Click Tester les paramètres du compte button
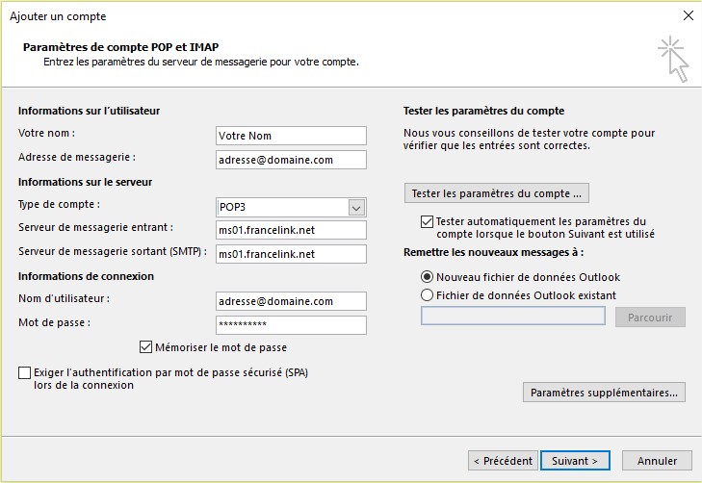 pos(496,193)
